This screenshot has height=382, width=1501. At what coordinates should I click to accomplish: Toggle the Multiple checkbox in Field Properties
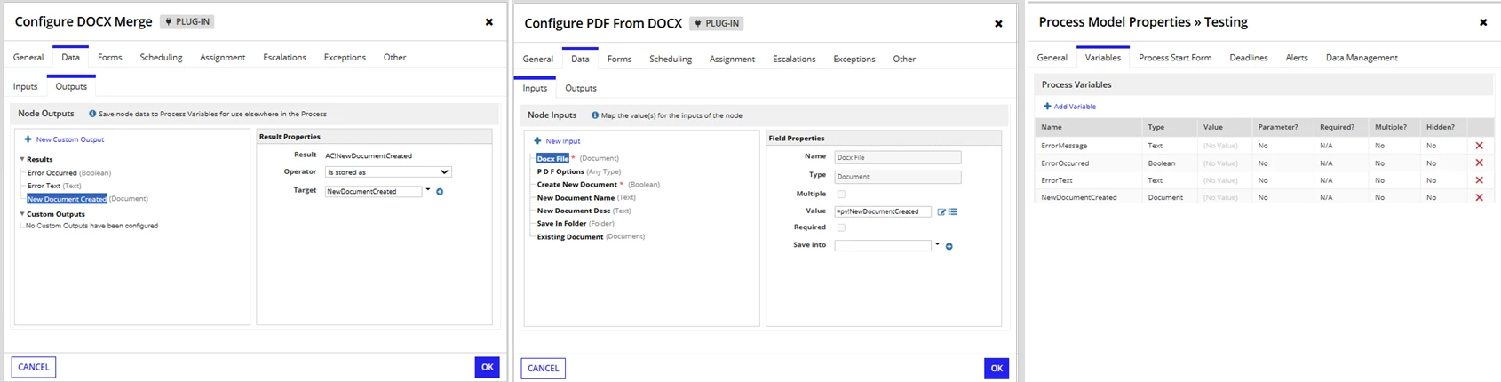pos(841,194)
